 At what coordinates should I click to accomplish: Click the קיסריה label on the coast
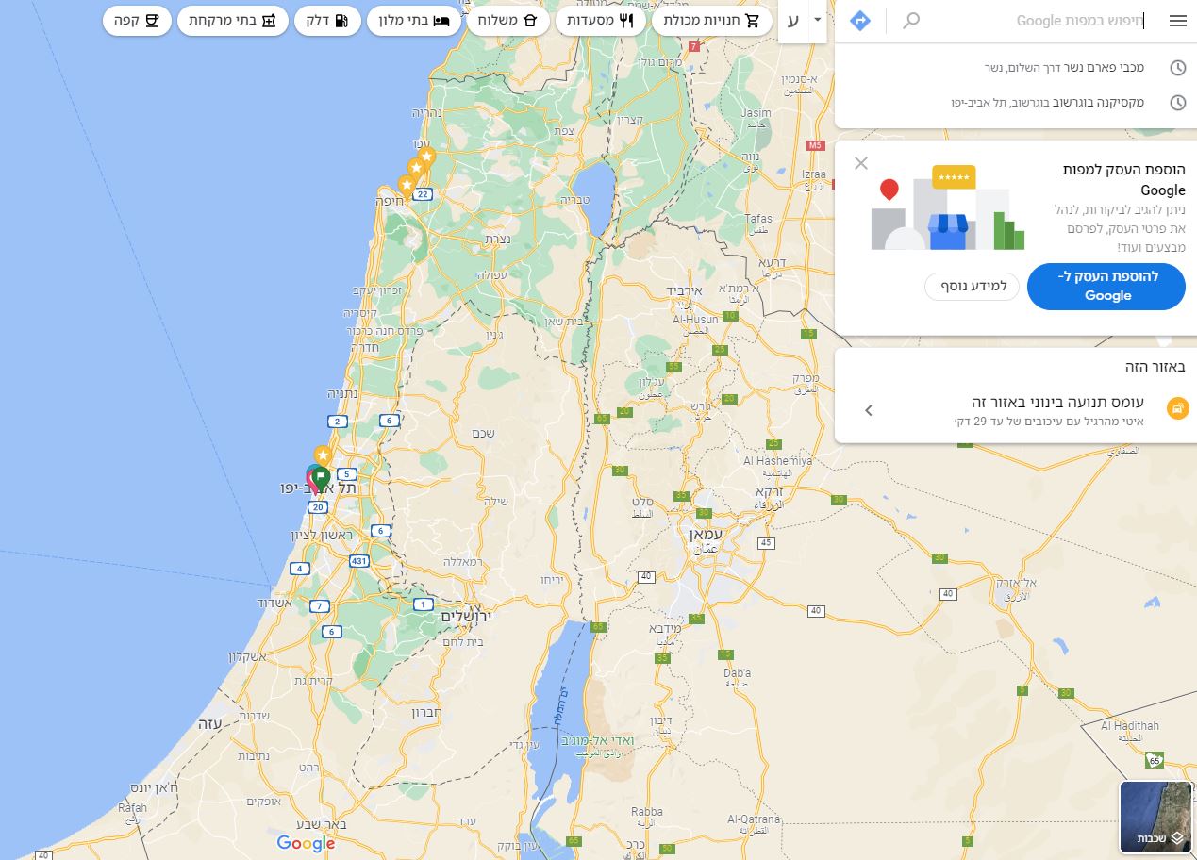click(x=360, y=312)
